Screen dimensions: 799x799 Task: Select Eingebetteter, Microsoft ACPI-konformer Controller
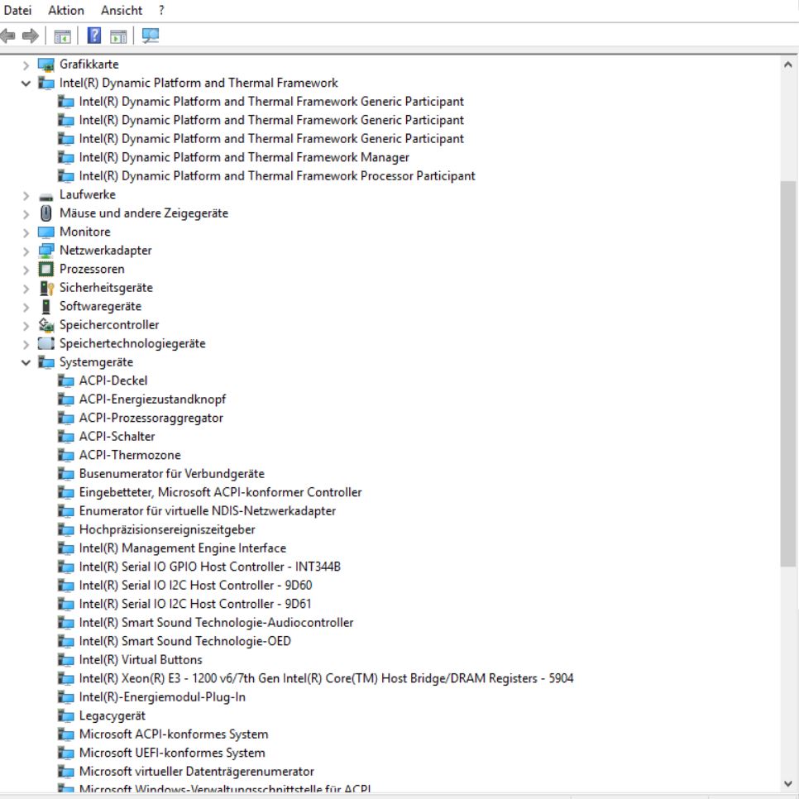click(220, 492)
